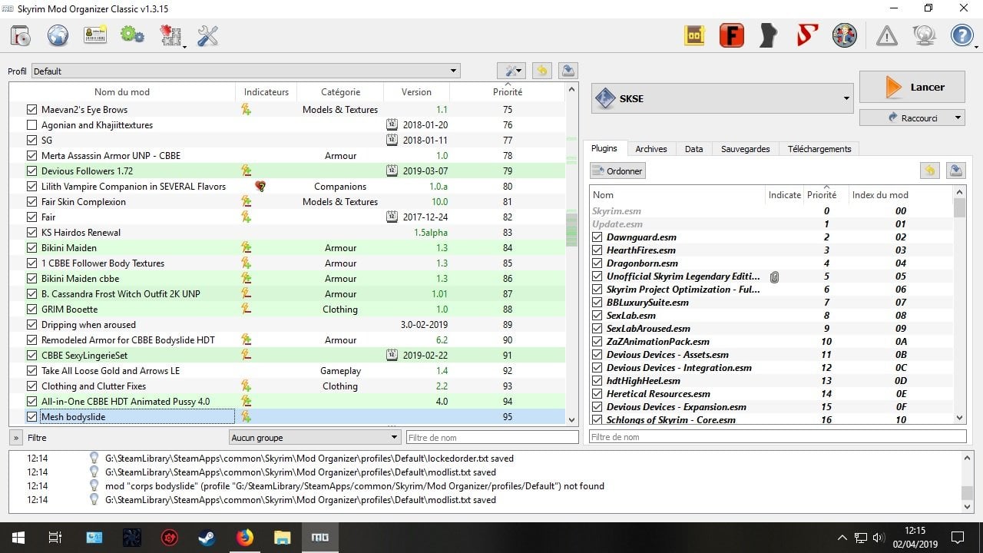Select the Plugins tab

604,148
